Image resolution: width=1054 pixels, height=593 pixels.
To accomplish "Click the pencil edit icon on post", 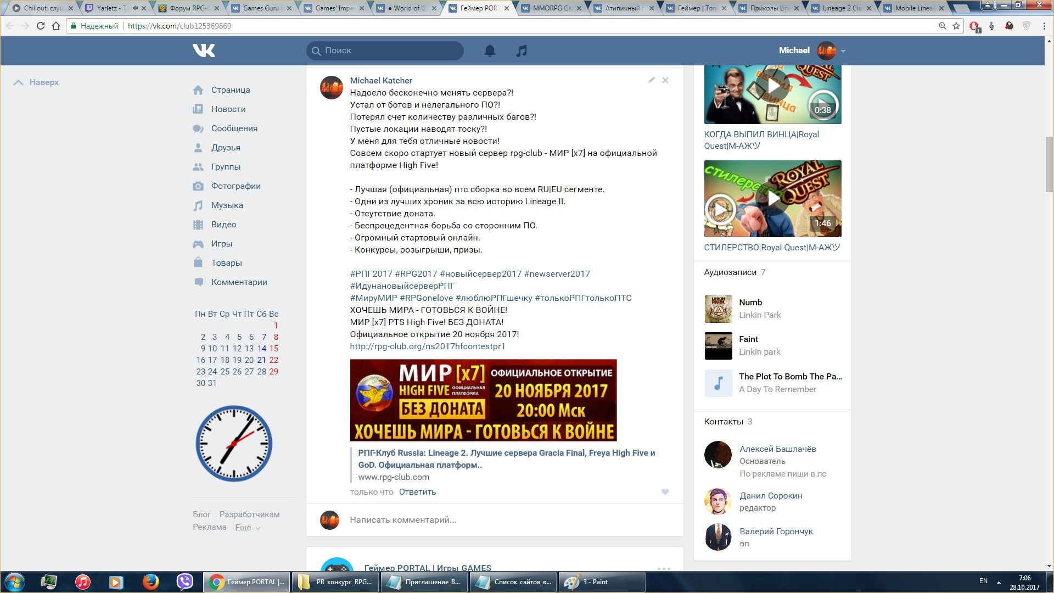I will click(651, 80).
